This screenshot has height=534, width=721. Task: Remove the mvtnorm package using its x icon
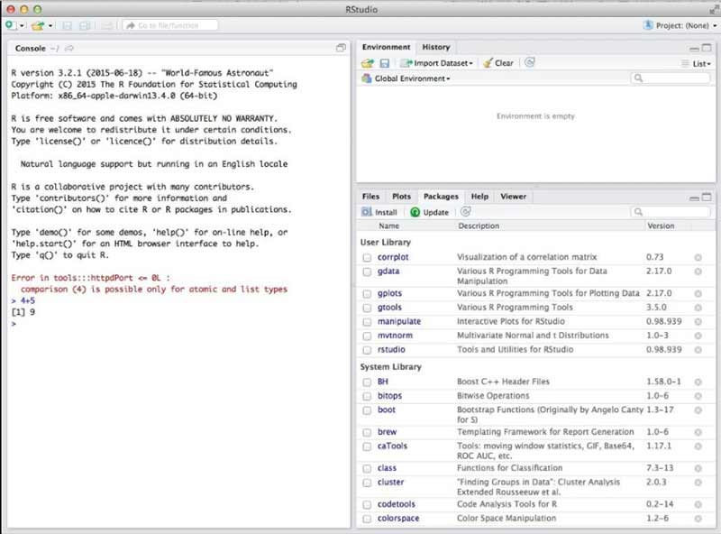[698, 336]
